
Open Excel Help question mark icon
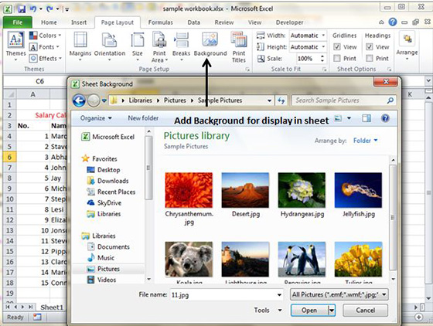(x=393, y=22)
